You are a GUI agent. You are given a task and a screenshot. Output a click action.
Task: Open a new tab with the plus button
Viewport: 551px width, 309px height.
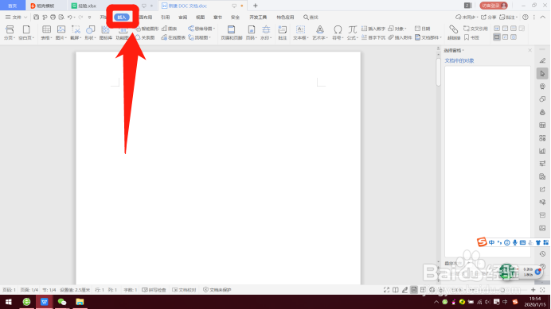pos(255,6)
